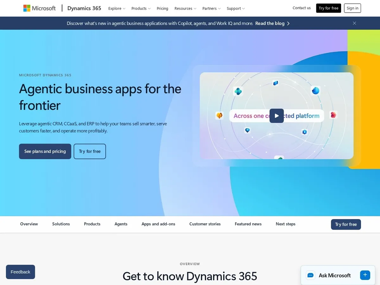This screenshot has width=380, height=285.
Task: Click Try for free in section navigation bar
Action: click(346, 224)
